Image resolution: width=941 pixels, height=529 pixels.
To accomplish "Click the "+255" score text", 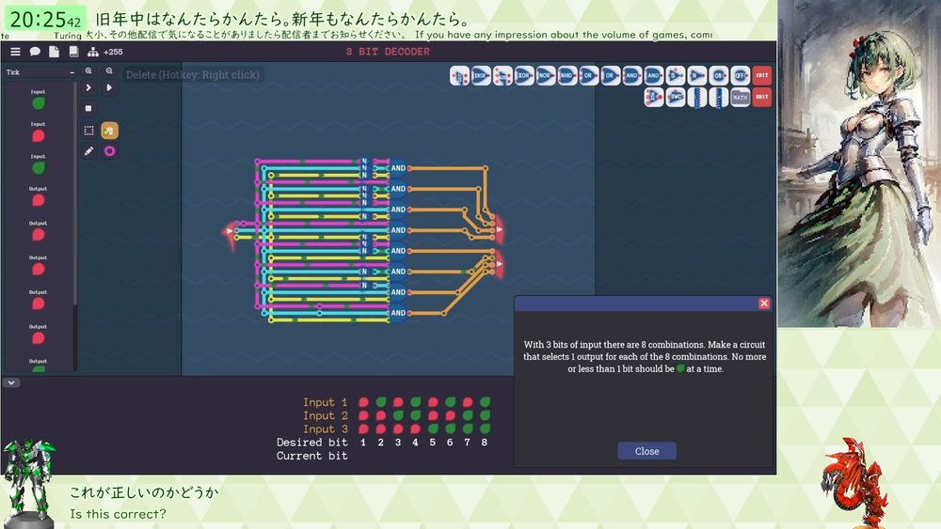I will 113,52.
